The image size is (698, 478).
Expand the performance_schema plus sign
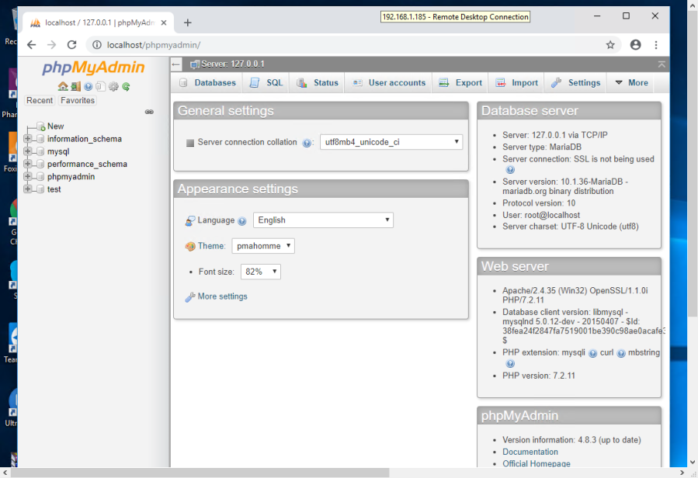pos(28,164)
